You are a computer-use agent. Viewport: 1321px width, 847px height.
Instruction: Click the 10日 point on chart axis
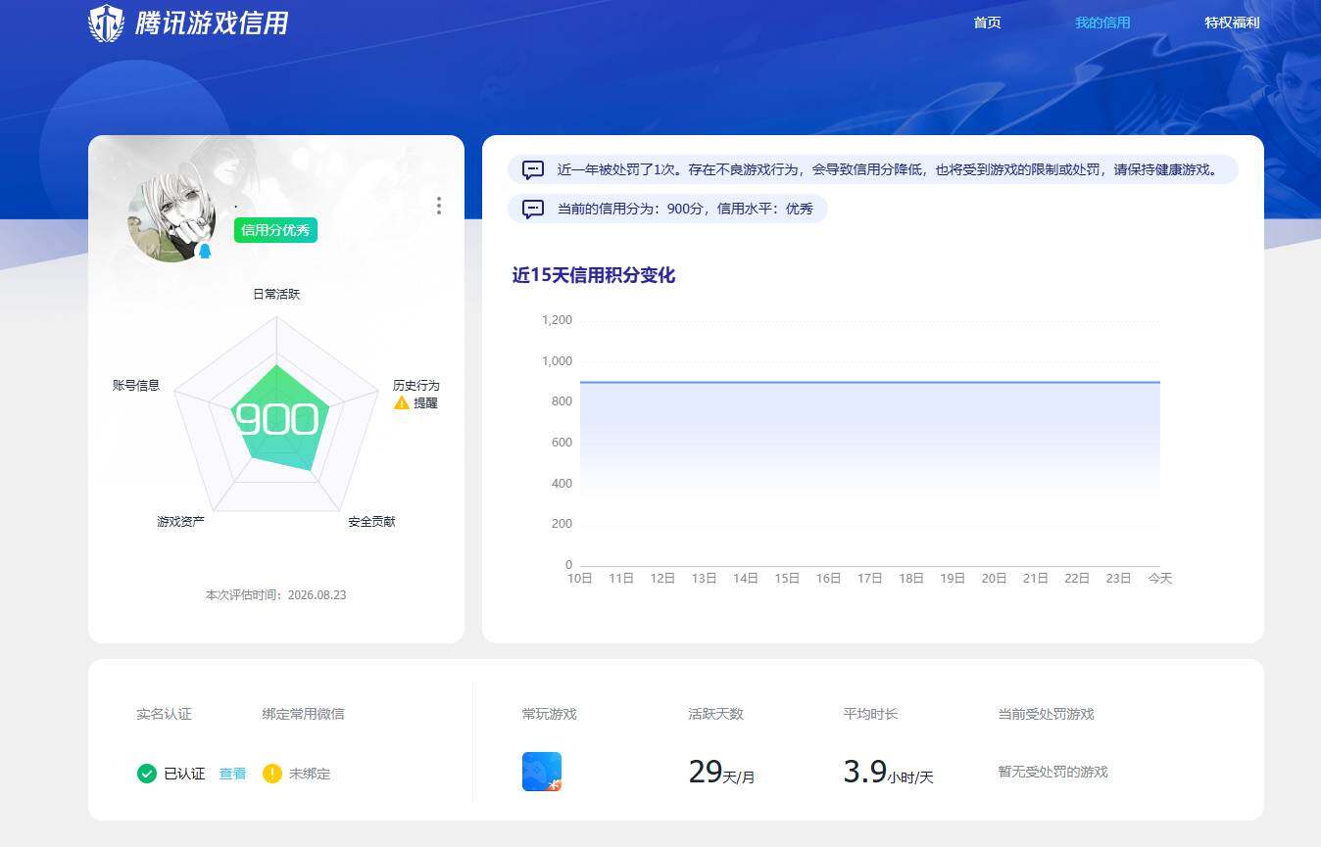point(580,578)
